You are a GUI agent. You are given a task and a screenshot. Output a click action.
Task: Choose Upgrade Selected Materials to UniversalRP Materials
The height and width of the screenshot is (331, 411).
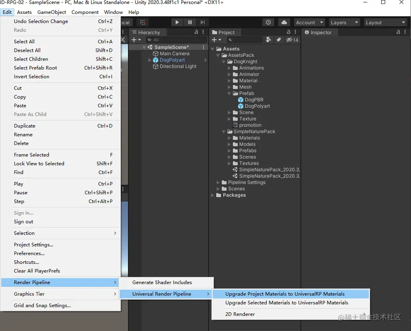coord(291,303)
